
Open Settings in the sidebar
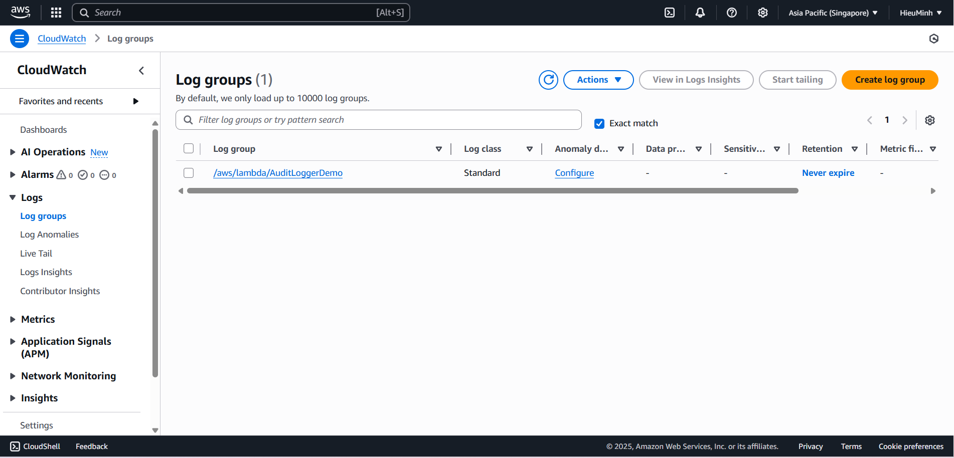pos(37,425)
